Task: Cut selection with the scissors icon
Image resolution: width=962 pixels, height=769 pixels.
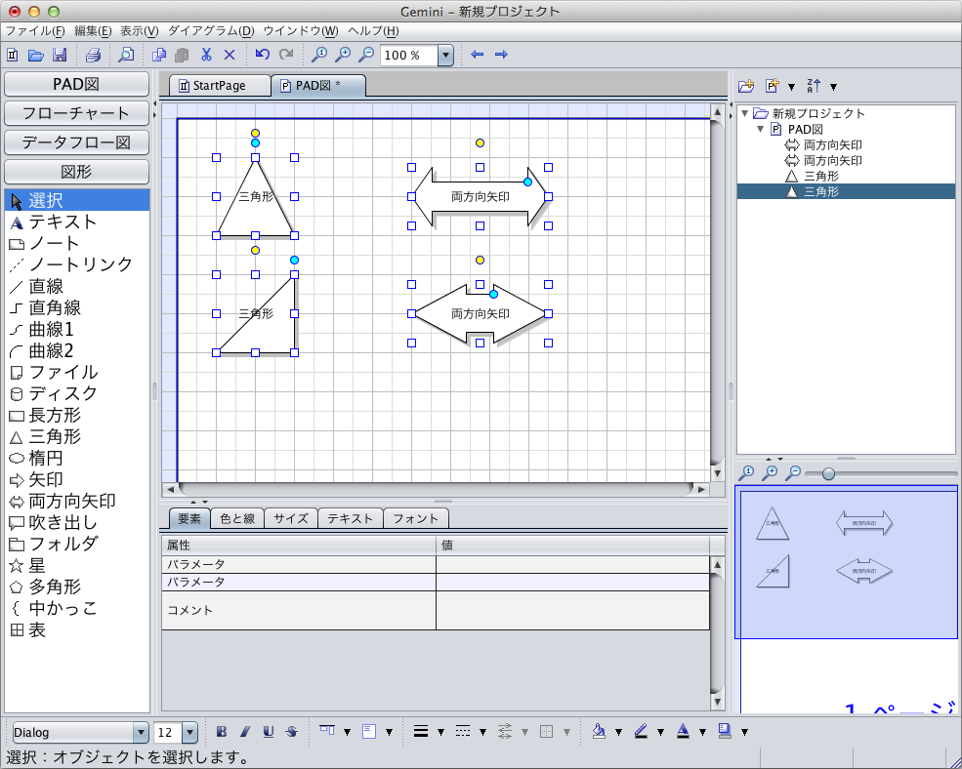Action: tap(206, 55)
